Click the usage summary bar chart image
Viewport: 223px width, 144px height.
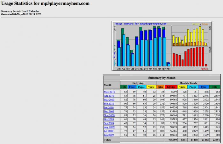pos(162,46)
